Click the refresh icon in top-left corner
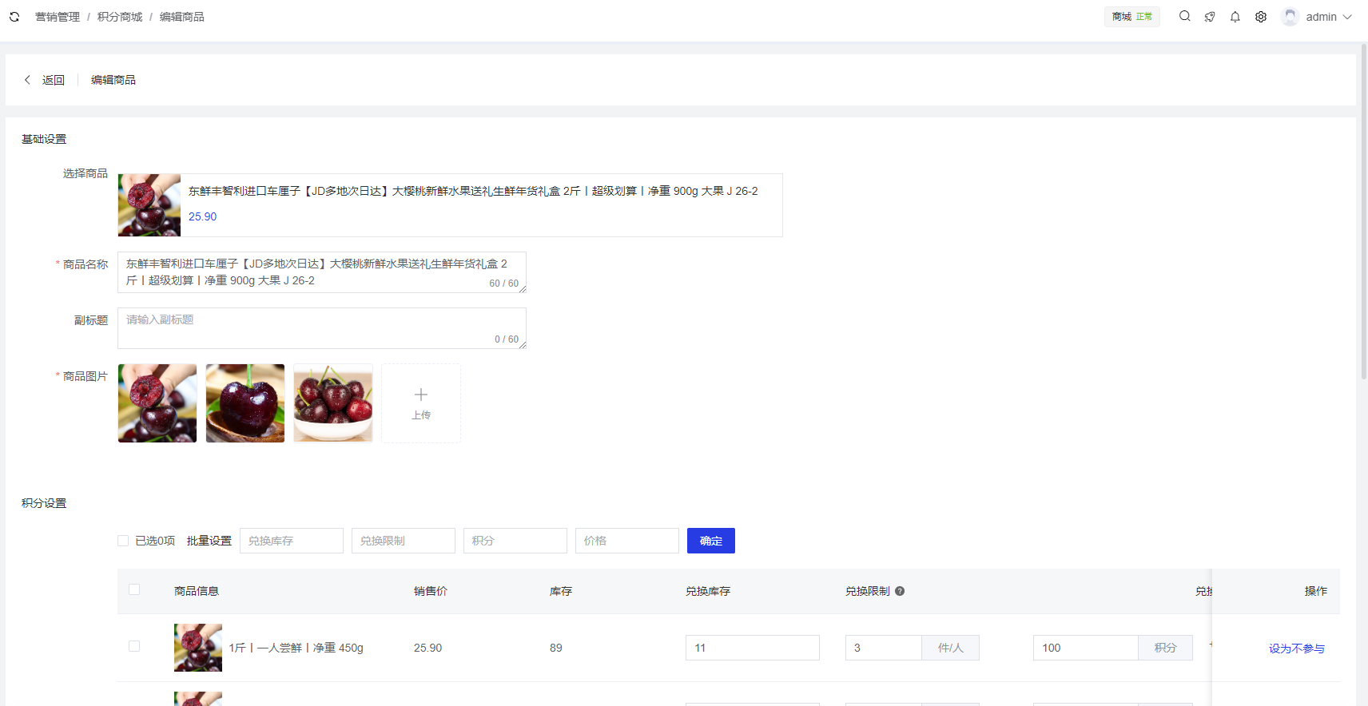 coord(14,17)
